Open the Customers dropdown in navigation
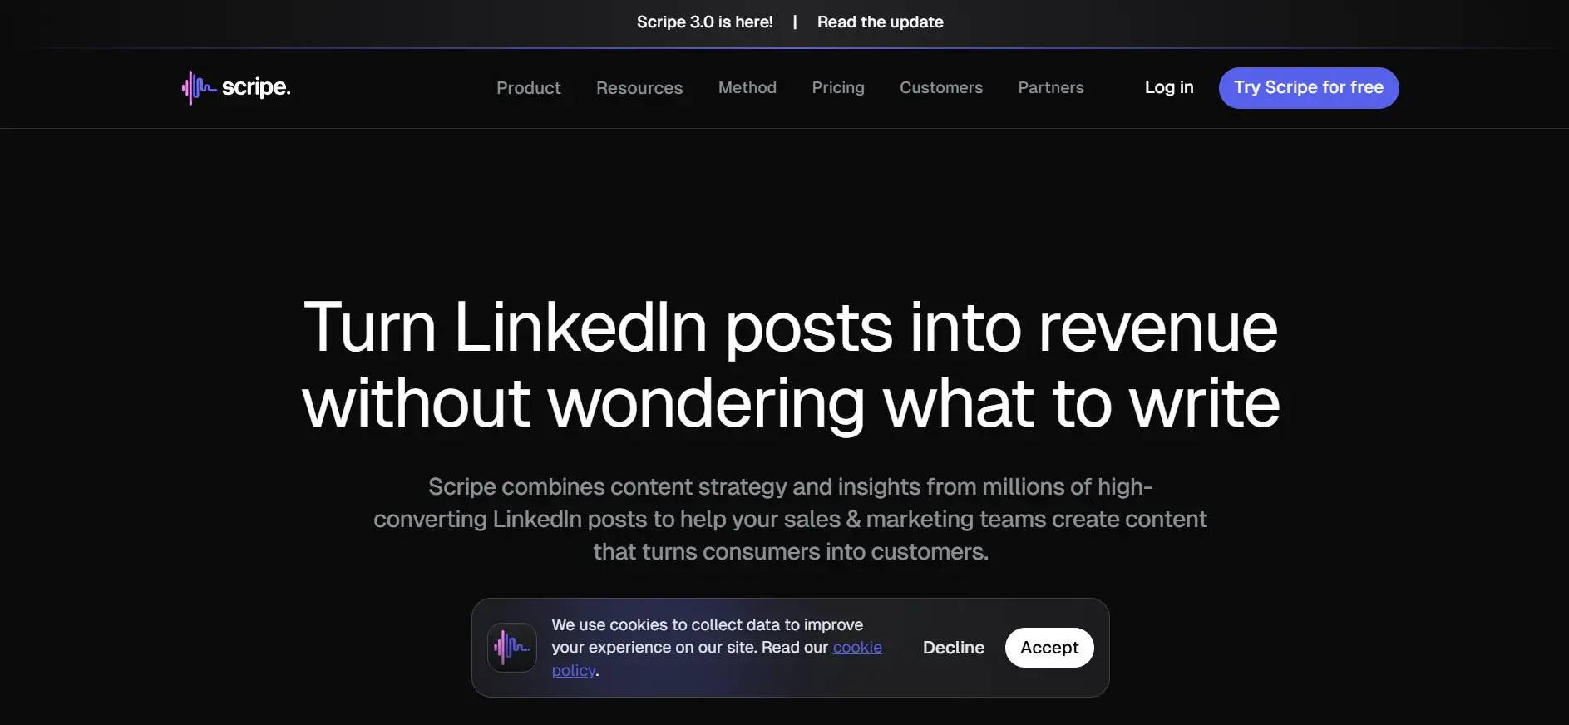Viewport: 1569px width, 725px height. [x=940, y=87]
